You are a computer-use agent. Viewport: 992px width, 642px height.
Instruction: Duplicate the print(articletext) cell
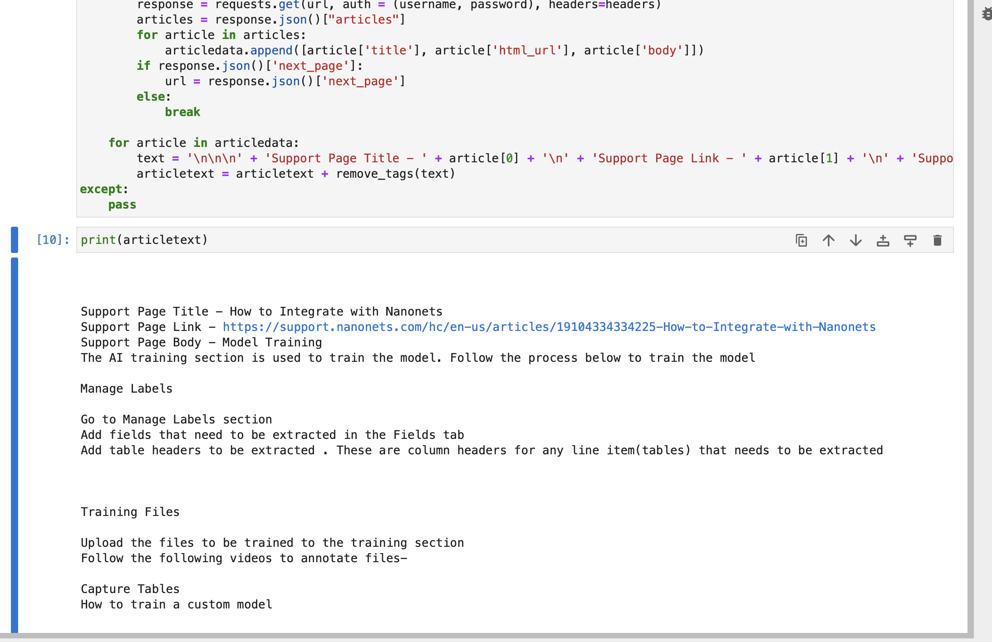click(x=801, y=240)
